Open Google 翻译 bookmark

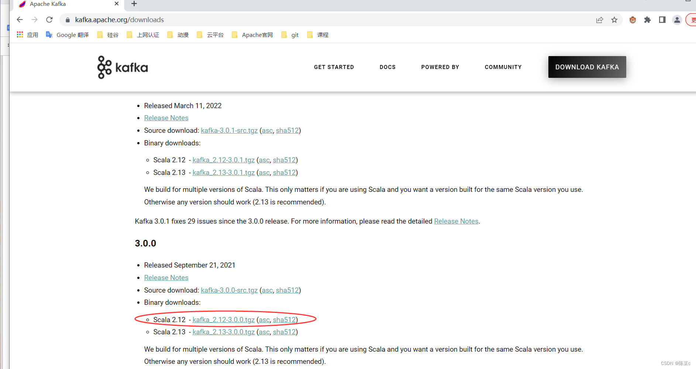tap(67, 35)
